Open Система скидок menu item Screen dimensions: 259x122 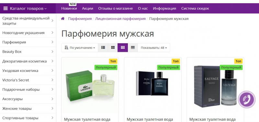tap(195, 8)
